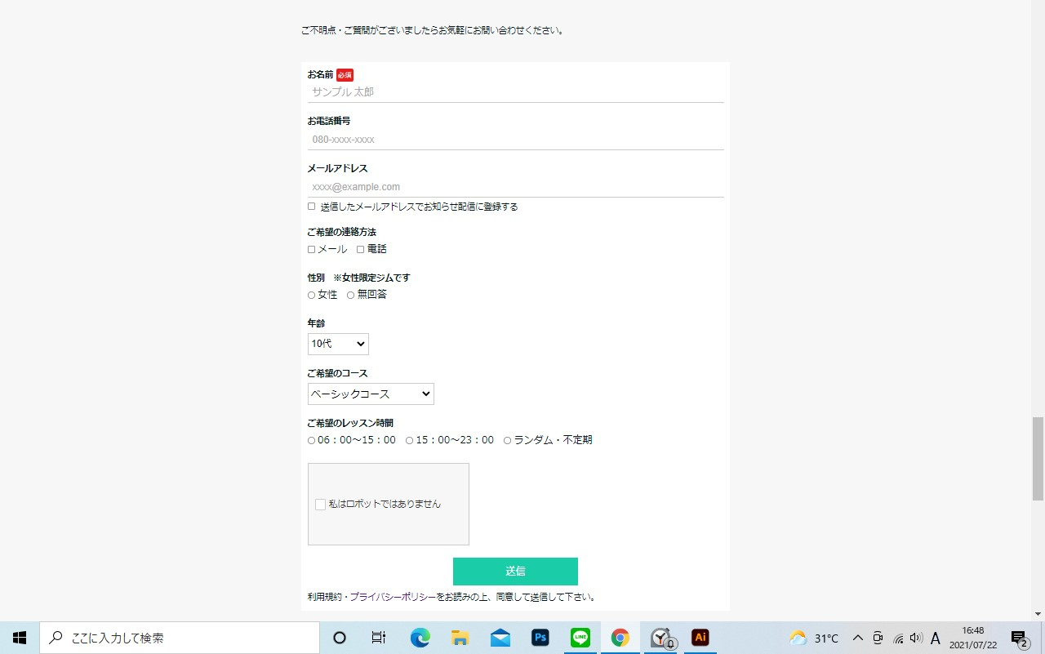Click the お電話番号 input field
This screenshot has height=654, width=1045.
[515, 140]
